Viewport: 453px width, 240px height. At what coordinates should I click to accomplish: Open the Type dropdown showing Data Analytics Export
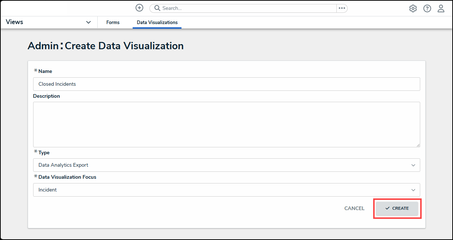226,165
